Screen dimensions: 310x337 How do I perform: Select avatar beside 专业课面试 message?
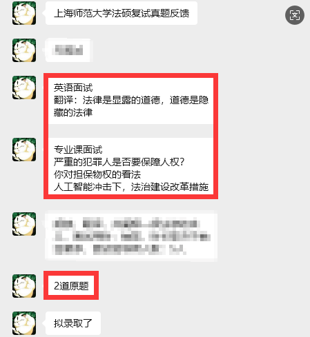24,150
